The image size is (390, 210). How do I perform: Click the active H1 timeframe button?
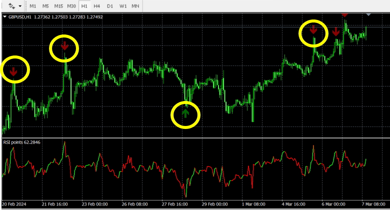(84, 6)
